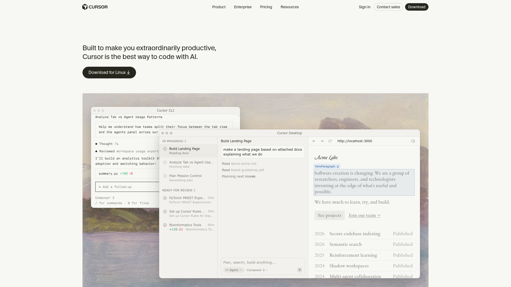511x287 pixels.
Task: Open the Agent mode dropdown
Action: (x=234, y=270)
